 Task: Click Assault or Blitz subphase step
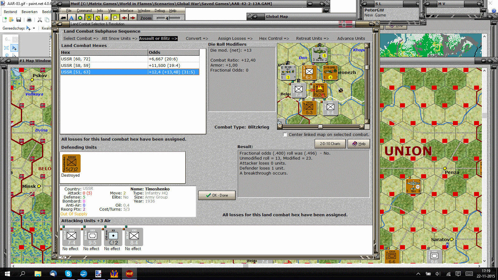point(158,39)
